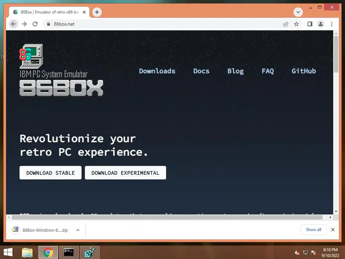Click Show all downloads
The height and width of the screenshot is (259, 345).
(314, 230)
